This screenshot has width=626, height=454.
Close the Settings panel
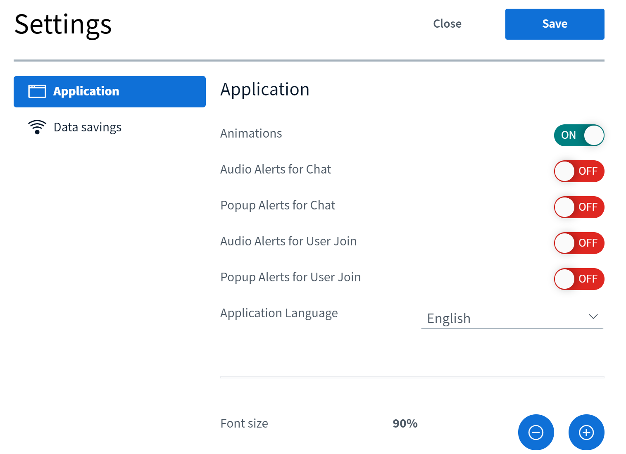[x=447, y=24]
